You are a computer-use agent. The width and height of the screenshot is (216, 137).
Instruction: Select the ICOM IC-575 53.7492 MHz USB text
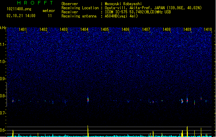click(138, 12)
